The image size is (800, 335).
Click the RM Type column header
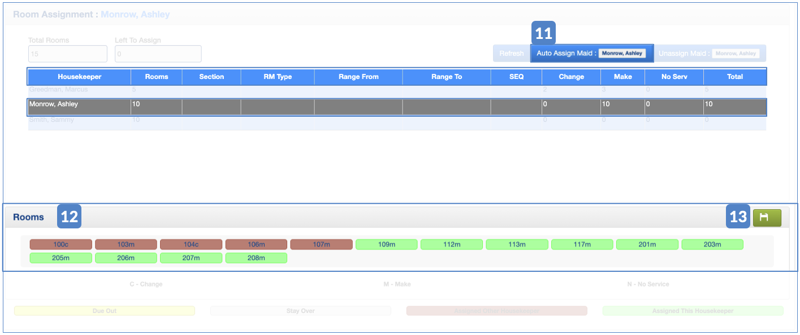(x=278, y=77)
